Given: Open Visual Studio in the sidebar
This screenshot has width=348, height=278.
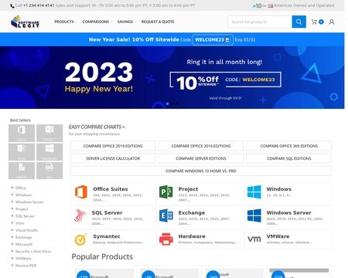Looking at the screenshot, I should coord(26,230).
